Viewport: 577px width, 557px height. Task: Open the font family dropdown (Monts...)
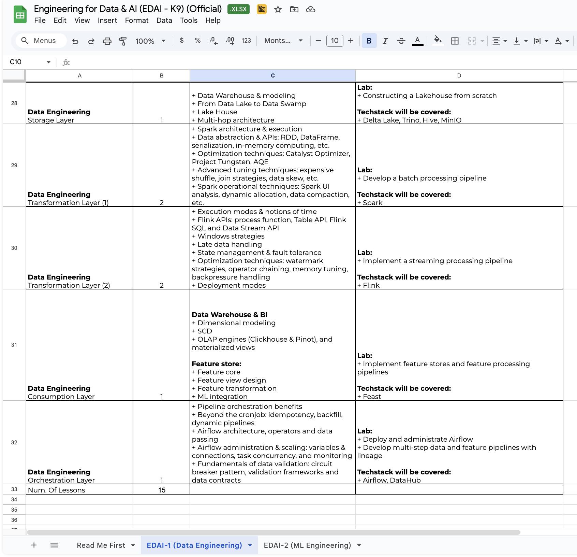coord(283,41)
